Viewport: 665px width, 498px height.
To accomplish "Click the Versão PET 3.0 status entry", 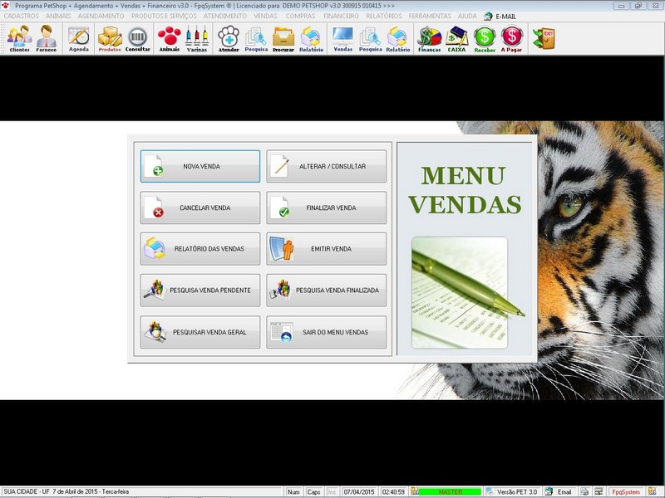I will [x=513, y=491].
